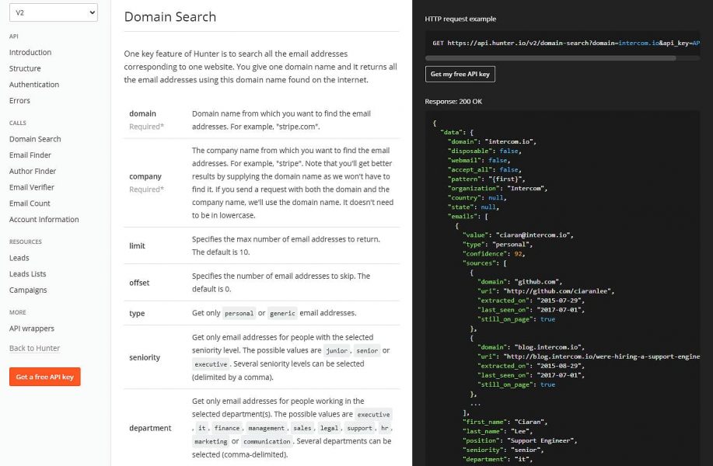The image size is (713, 466).
Task: Open Leads Lists resource
Action: pos(28,274)
